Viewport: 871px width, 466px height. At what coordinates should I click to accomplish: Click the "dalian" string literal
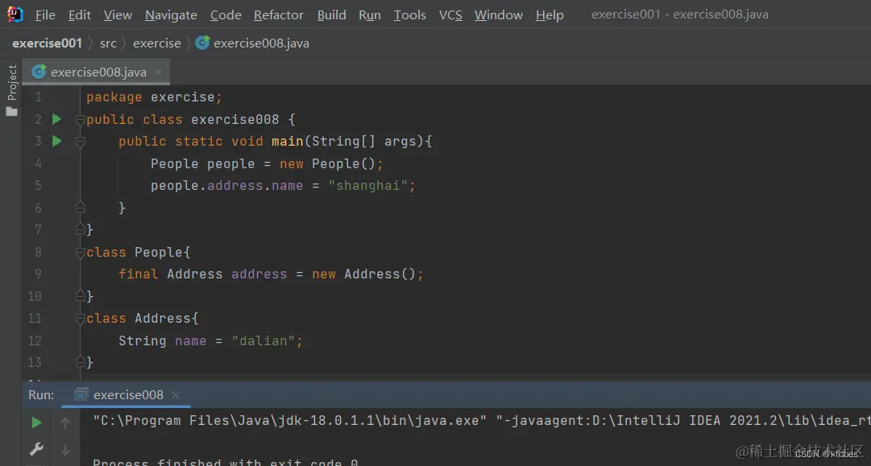[x=263, y=340]
